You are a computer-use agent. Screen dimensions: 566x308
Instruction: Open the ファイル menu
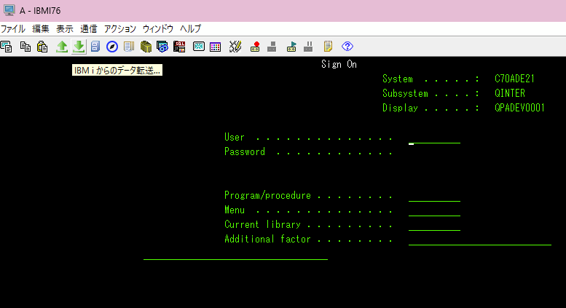[13, 29]
